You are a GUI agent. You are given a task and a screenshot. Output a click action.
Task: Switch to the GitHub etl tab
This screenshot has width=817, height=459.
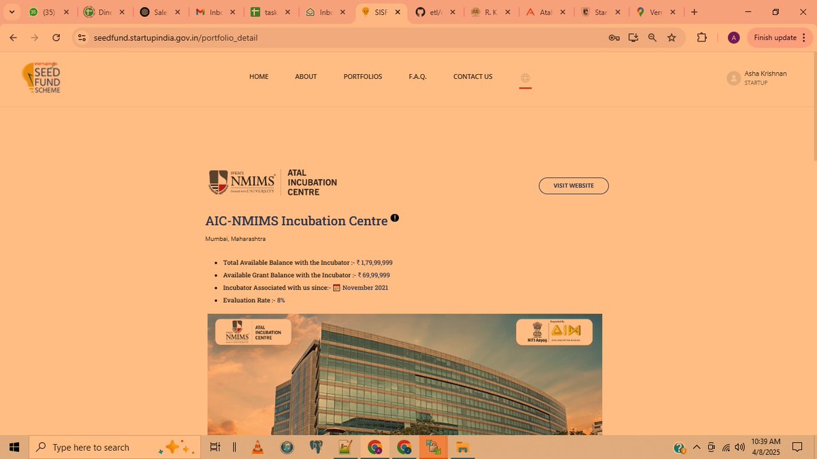[x=436, y=12]
